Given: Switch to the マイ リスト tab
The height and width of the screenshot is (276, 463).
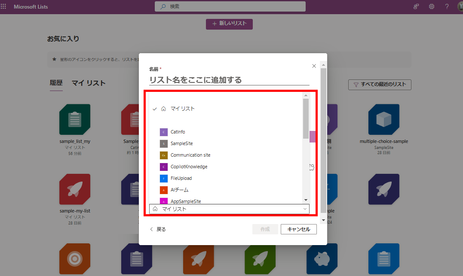Looking at the screenshot, I should coord(89,83).
